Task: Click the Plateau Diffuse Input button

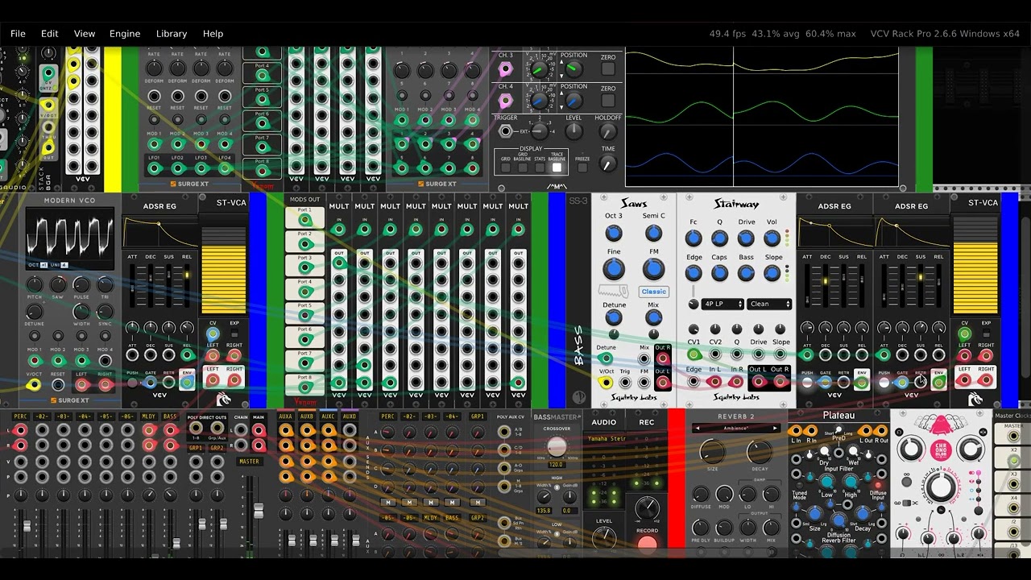Action: tap(879, 486)
